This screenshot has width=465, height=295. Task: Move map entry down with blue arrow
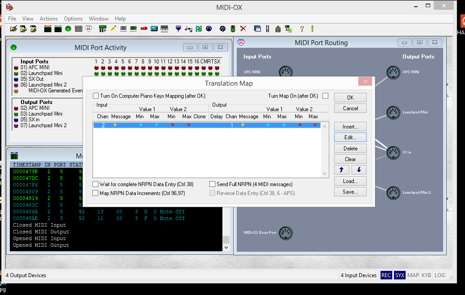(x=359, y=170)
